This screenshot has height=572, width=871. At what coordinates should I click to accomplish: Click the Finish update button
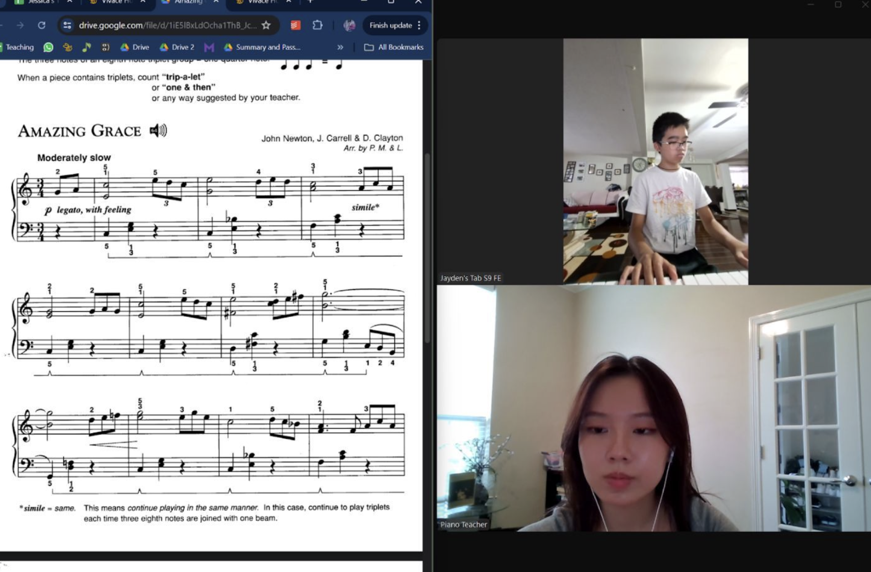[x=390, y=25]
